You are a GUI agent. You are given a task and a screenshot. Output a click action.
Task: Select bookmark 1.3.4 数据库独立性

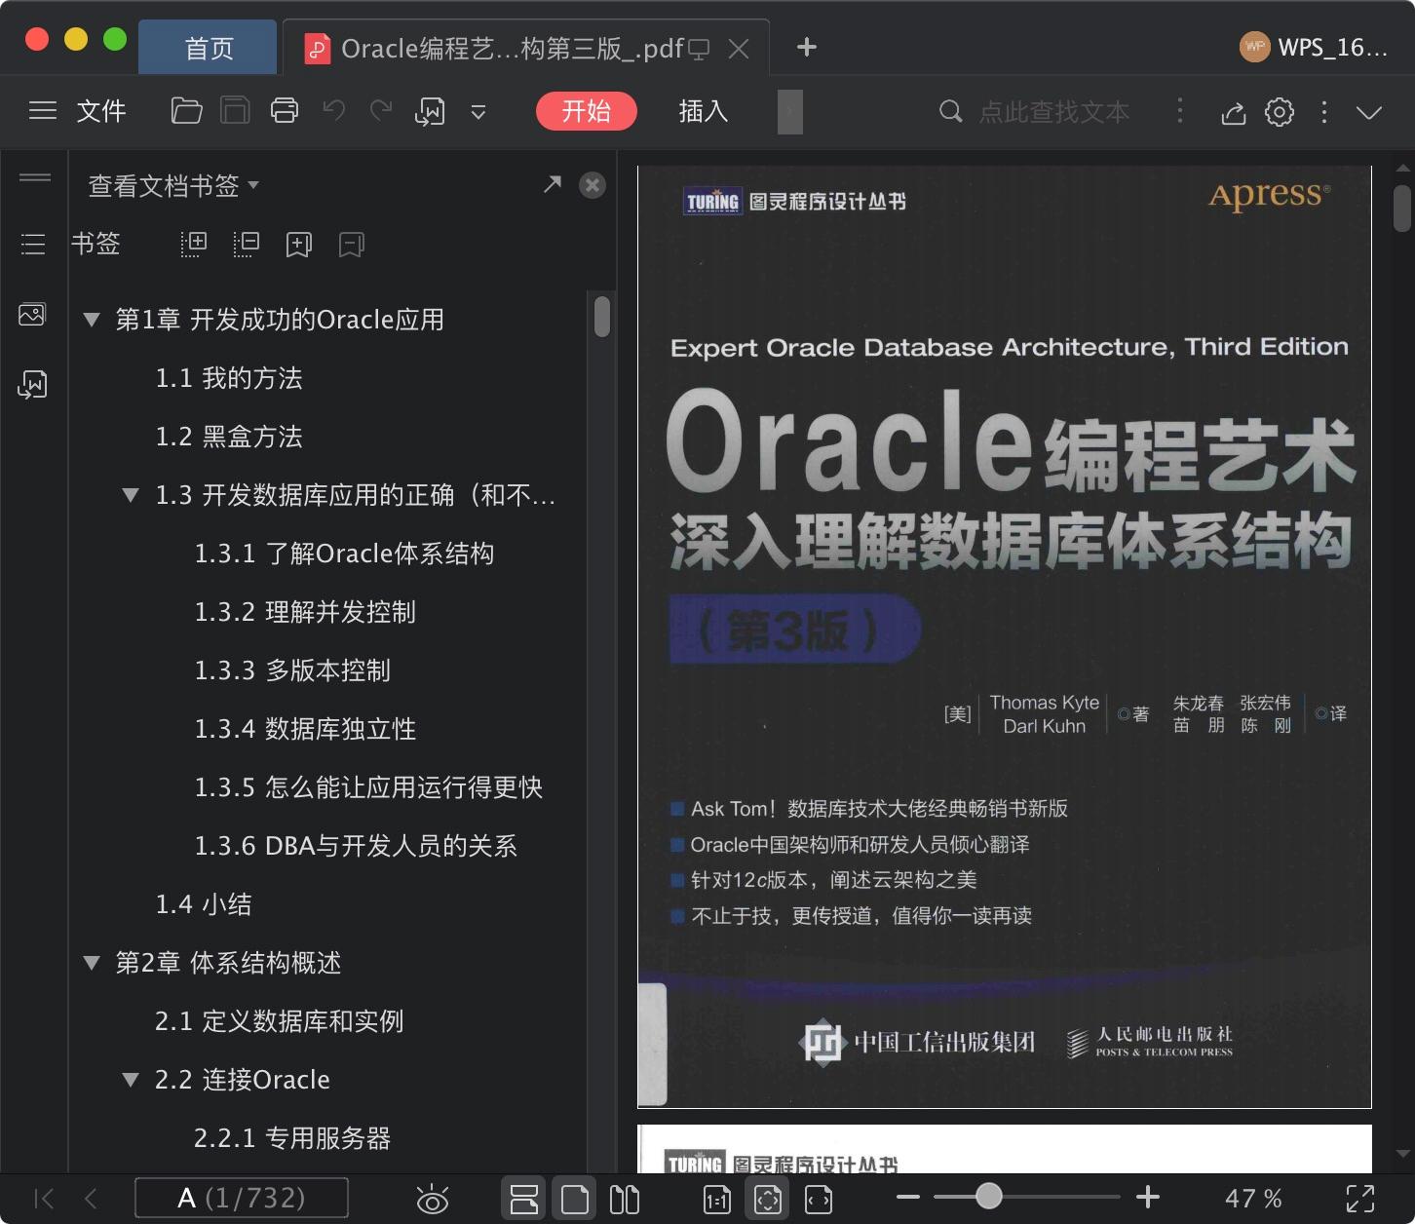point(305,729)
